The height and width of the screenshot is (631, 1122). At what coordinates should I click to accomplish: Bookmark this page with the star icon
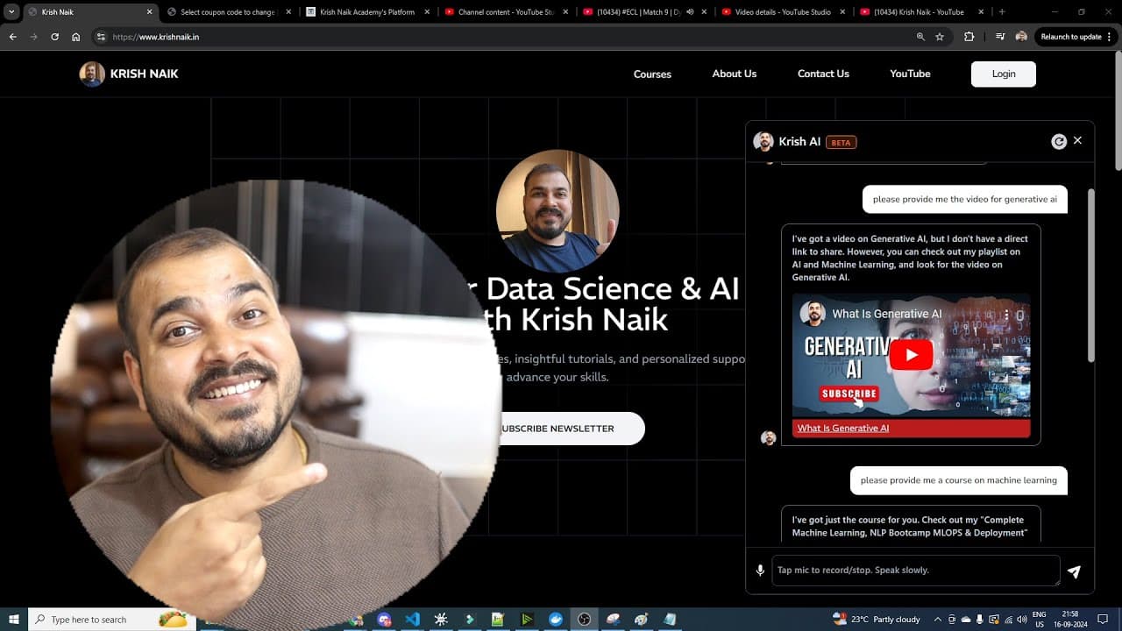point(940,37)
